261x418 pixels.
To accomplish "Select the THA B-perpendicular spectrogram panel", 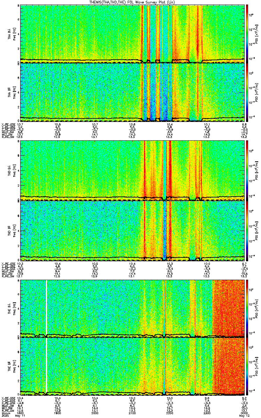I will 133,33.
